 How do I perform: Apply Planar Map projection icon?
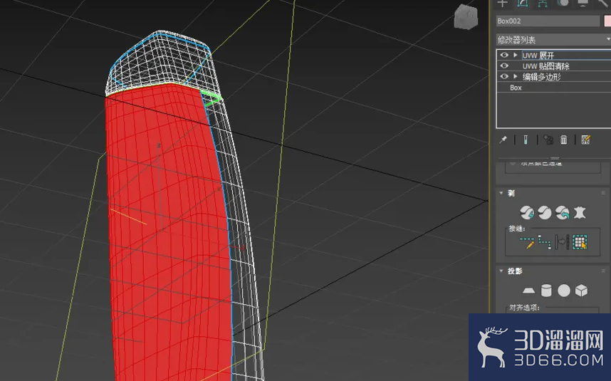pos(529,291)
